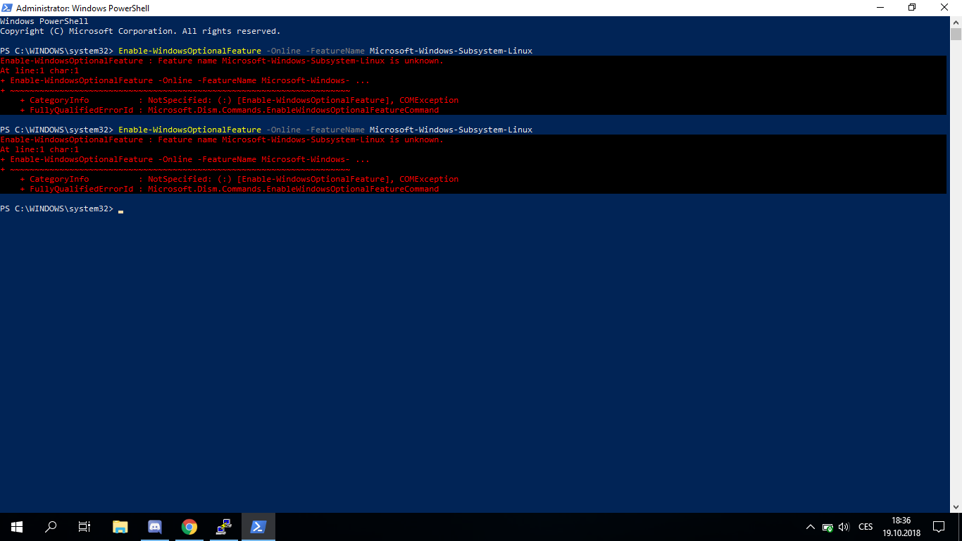
Task: Click the PowerShell icon in the title bar
Action: 7,8
